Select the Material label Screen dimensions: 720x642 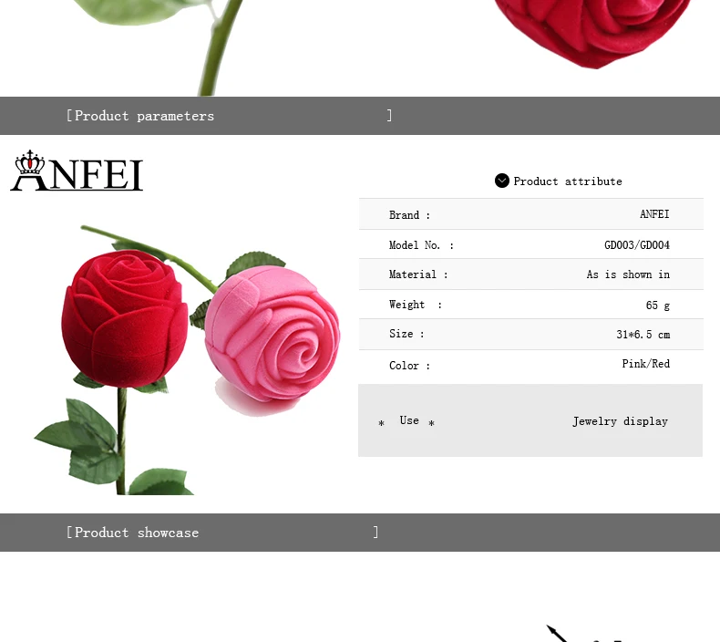tap(417, 274)
